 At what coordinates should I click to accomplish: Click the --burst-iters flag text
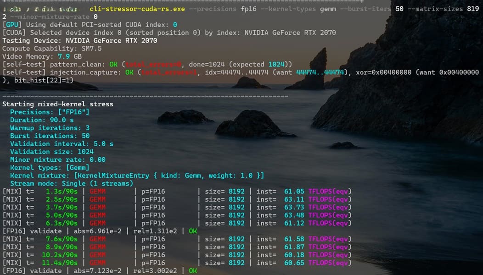365,9
